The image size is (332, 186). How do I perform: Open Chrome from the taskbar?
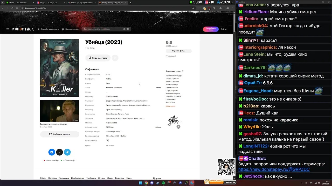coord(146,183)
